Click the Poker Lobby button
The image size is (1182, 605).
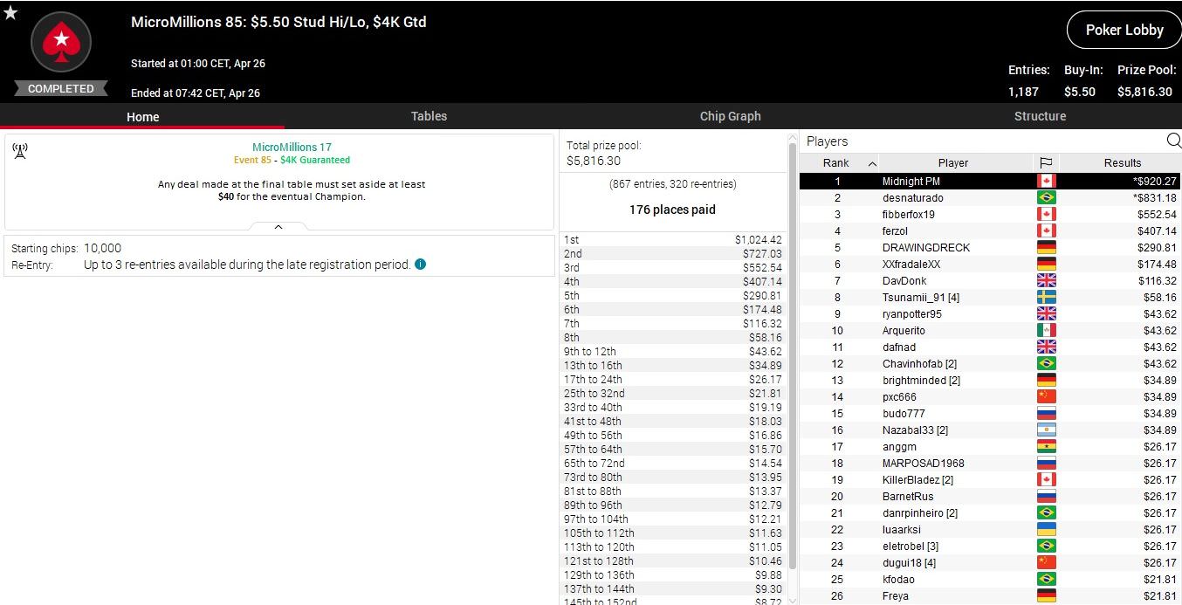pos(1124,30)
